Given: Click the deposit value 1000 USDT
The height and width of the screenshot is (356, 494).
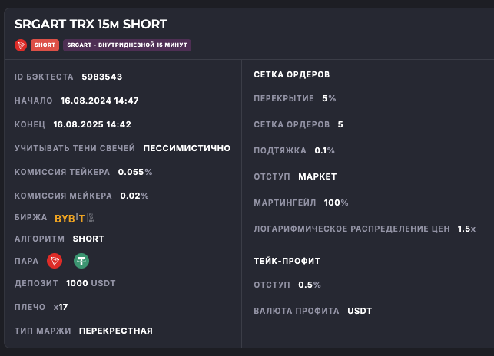Looking at the screenshot, I should (x=91, y=283).
